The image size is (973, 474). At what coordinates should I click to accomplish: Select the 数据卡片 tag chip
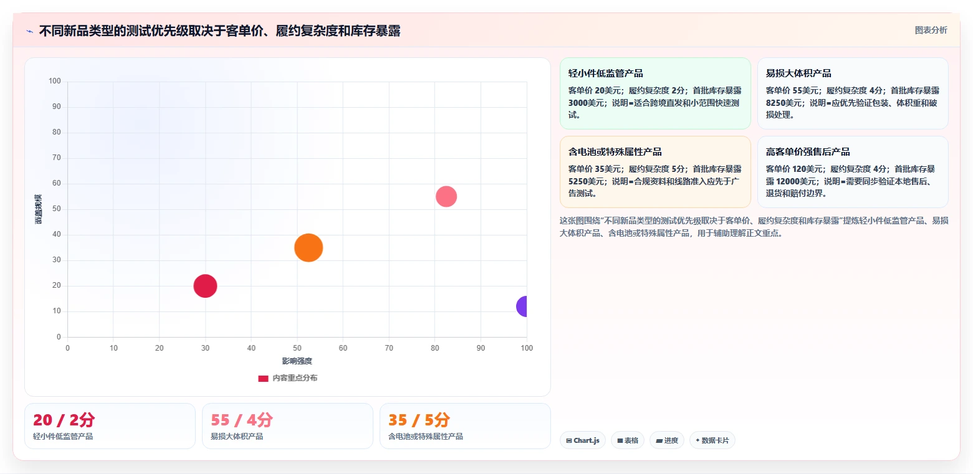coord(712,440)
